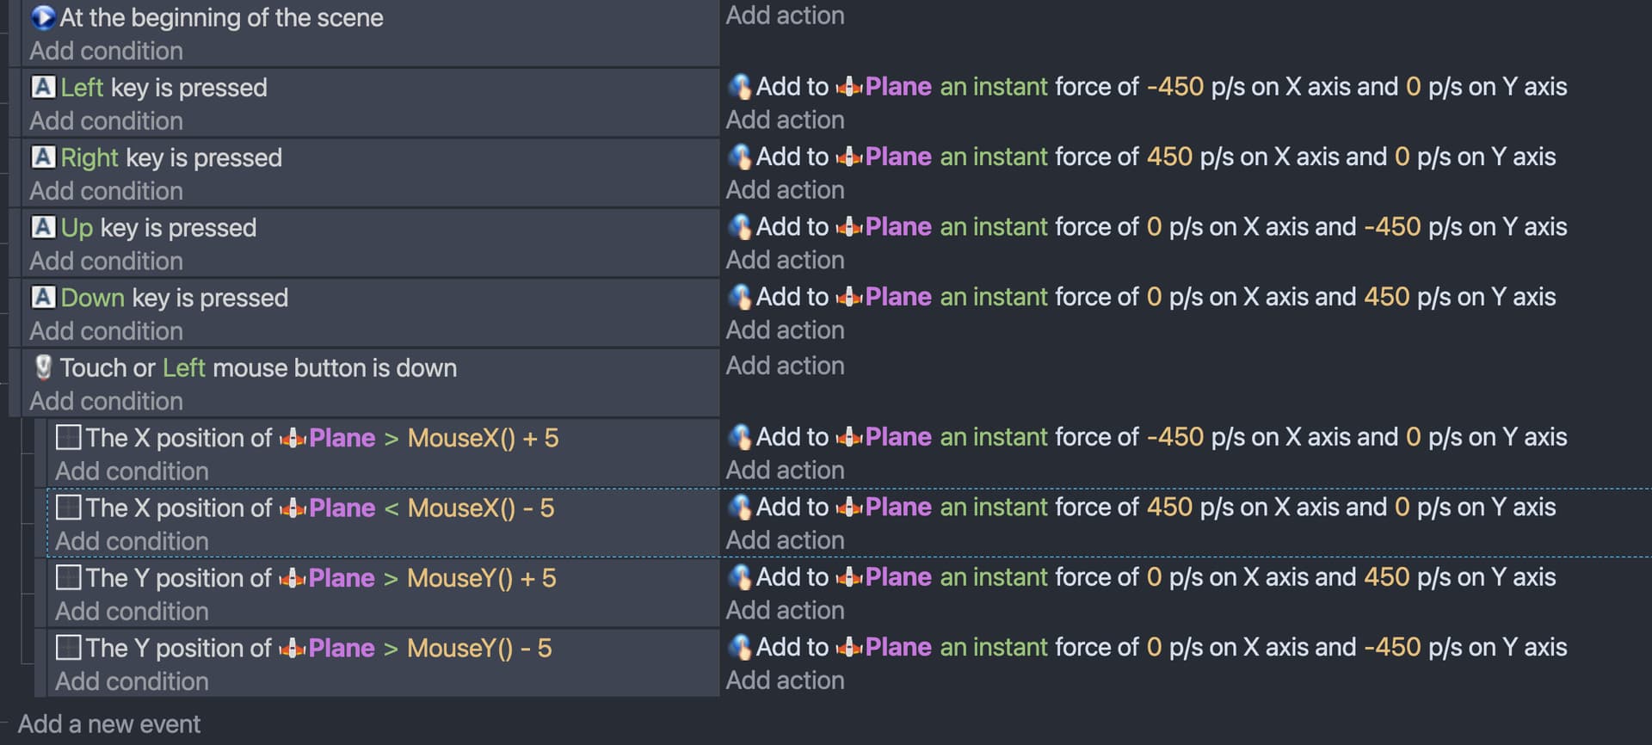
Task: Click the scene start condition icon
Action: click(x=42, y=17)
